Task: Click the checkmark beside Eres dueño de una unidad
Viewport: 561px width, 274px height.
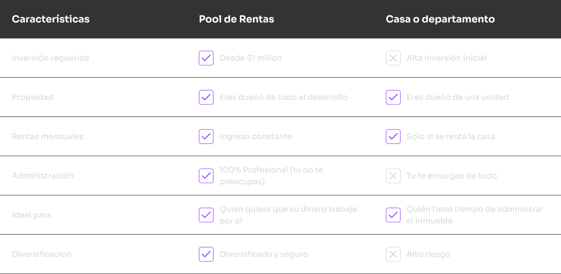Action: (x=393, y=97)
